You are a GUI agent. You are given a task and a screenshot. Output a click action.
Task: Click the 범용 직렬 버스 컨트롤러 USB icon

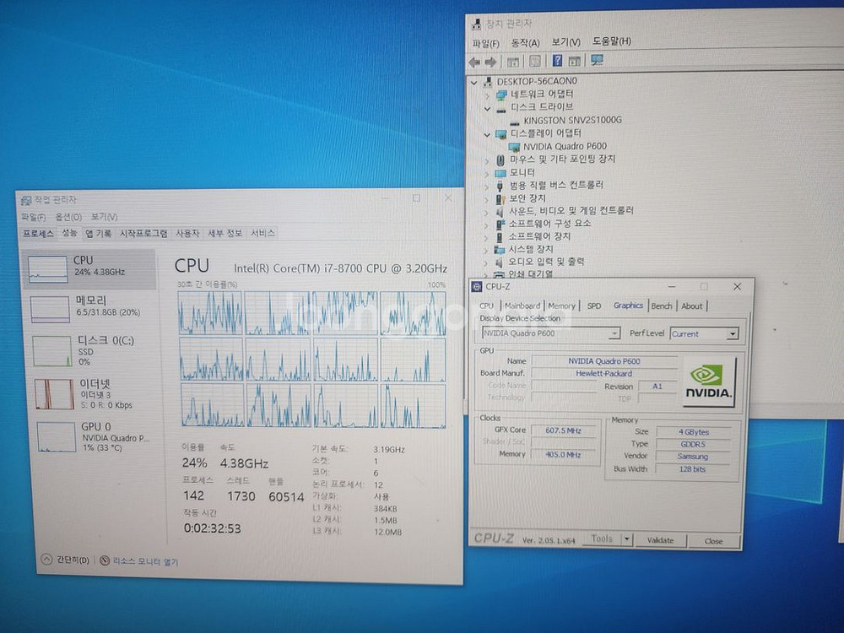pyautogui.click(x=500, y=186)
